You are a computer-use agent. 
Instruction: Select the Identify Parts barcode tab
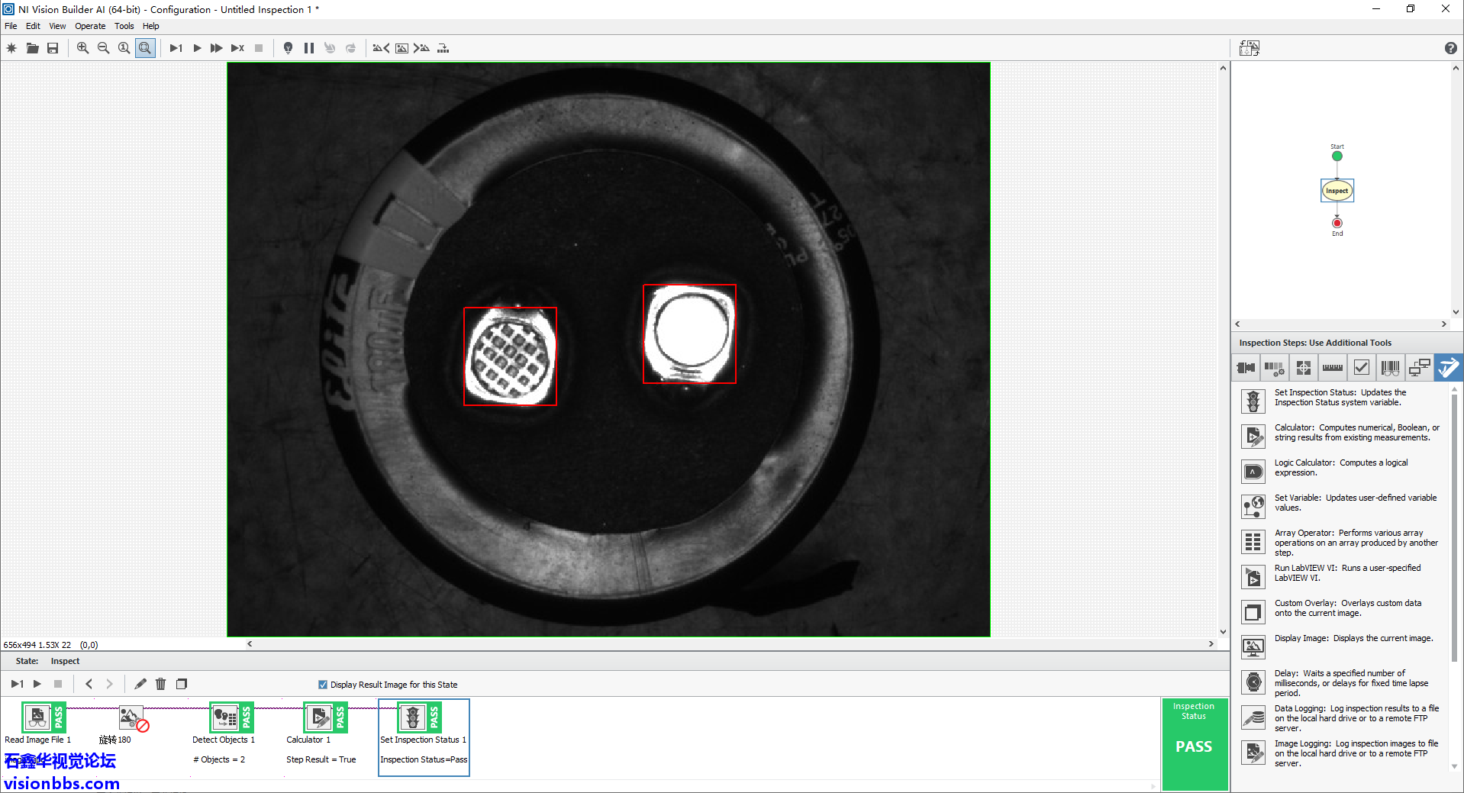[x=1390, y=368]
